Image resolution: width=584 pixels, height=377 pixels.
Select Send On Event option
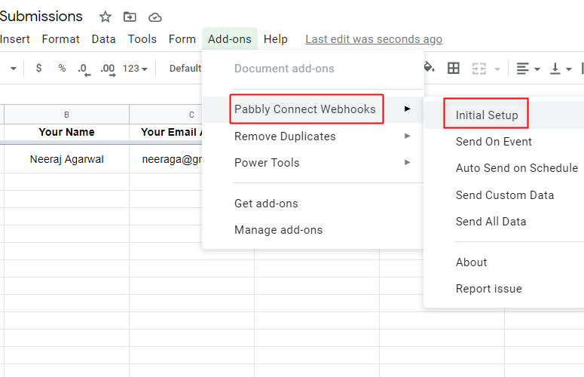pyautogui.click(x=504, y=142)
